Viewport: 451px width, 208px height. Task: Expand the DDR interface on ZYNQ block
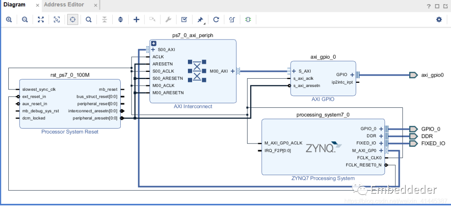pyautogui.click(x=381, y=136)
